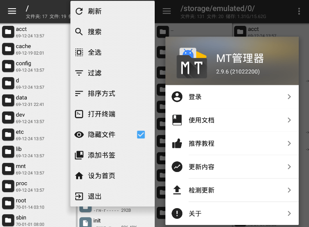
Task: Click the /storage/emulated/0/ path title
Action: click(217, 9)
